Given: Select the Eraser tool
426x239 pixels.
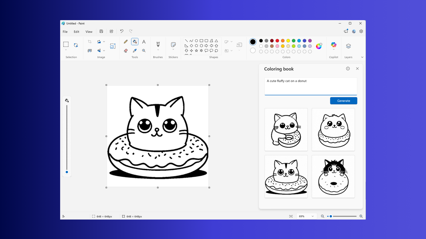Looking at the screenshot, I should coord(126,51).
